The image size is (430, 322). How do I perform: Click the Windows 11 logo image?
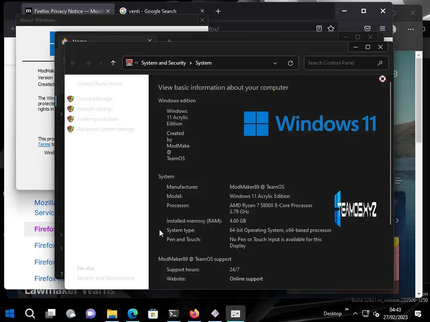coord(310,124)
